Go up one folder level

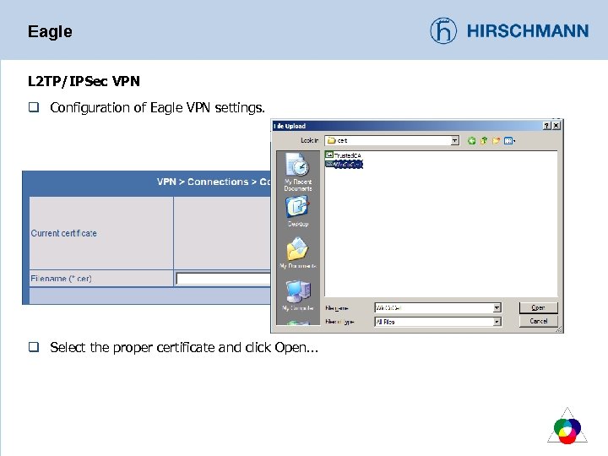484,141
